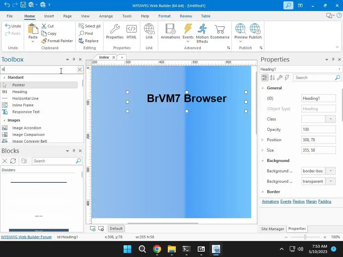Open the border-box dropdown

[331, 171]
